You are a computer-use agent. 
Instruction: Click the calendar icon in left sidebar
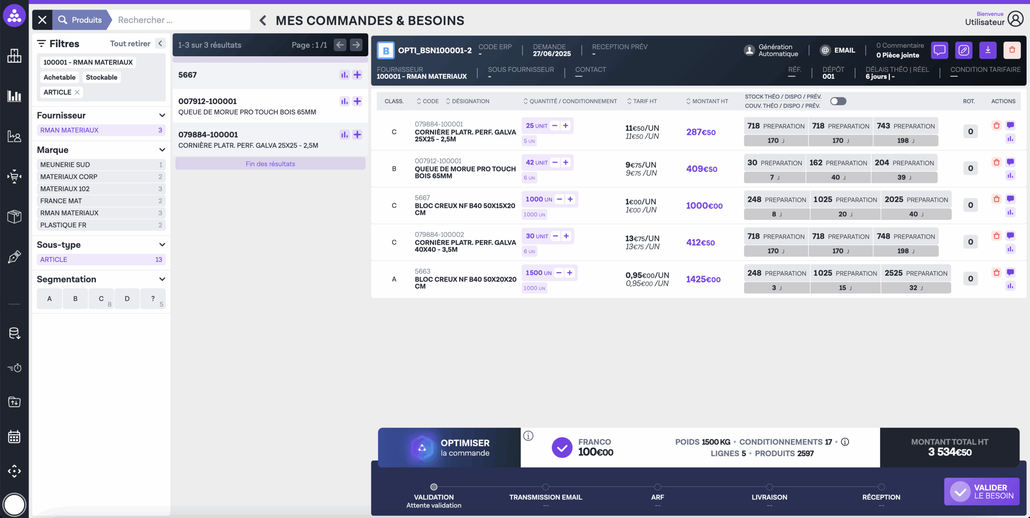coord(14,436)
